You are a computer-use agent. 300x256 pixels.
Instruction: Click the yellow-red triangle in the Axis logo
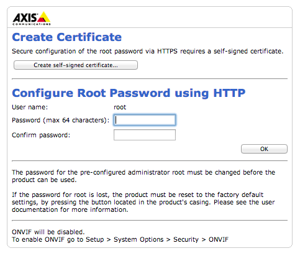pos(43,17)
